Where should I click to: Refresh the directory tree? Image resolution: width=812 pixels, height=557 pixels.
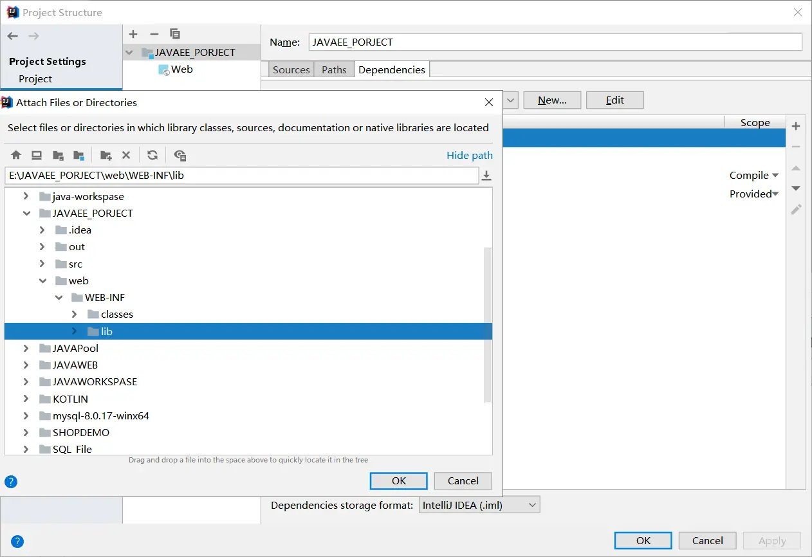pyautogui.click(x=152, y=155)
